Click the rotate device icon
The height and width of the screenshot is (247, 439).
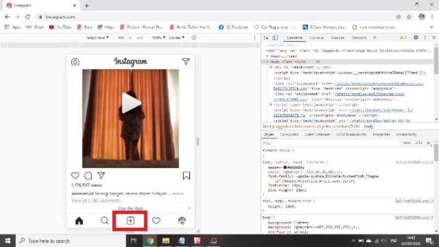pyautogui.click(x=194, y=37)
